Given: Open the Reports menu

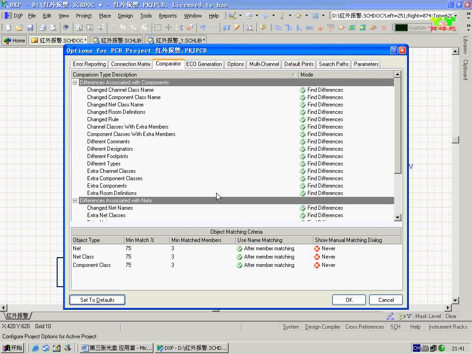Looking at the screenshot, I should (168, 16).
